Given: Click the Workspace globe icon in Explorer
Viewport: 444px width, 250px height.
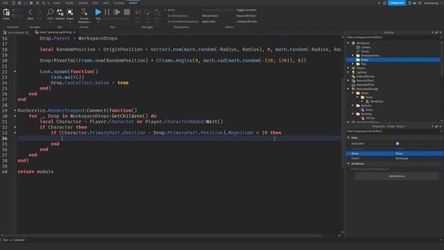Looking at the screenshot, I should click(x=353, y=43).
